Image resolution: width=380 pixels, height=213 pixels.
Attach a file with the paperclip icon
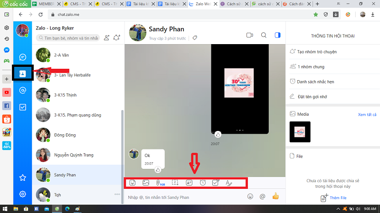tap(160, 183)
